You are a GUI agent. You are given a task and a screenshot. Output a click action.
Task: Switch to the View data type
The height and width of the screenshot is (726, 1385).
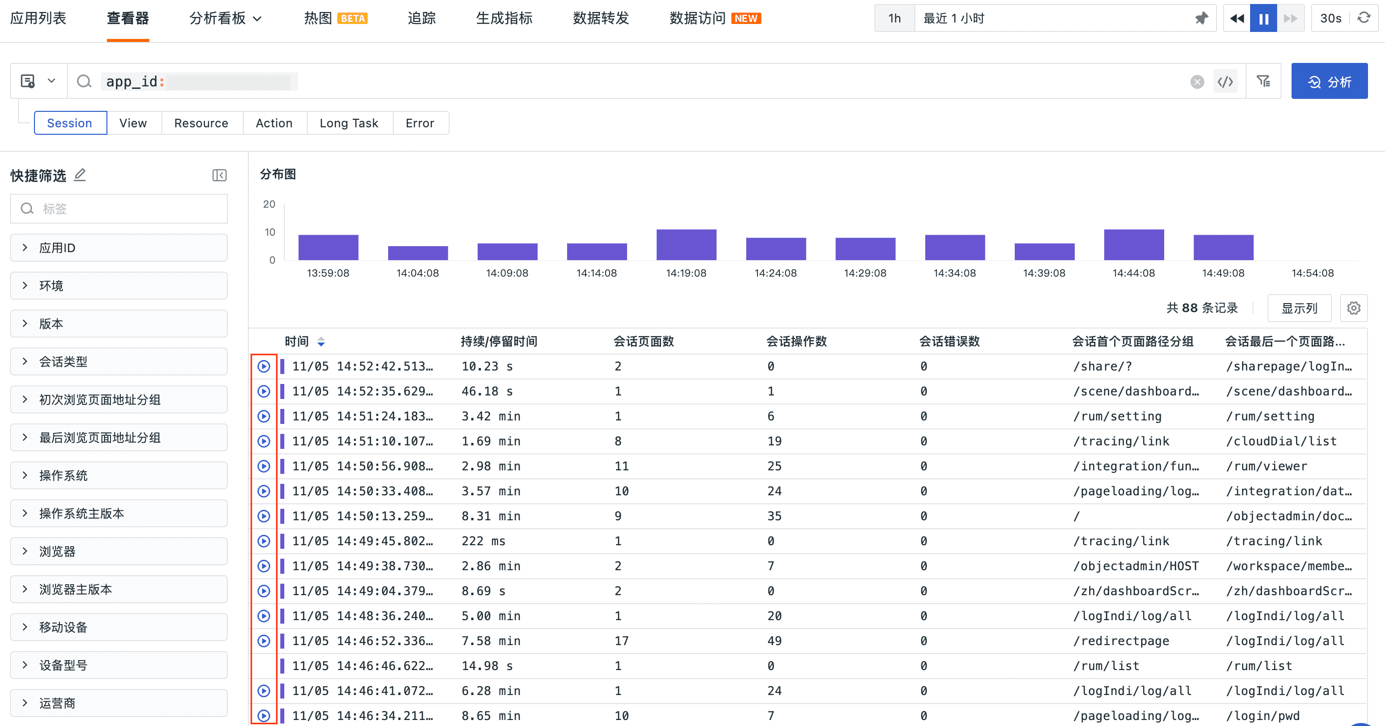(x=133, y=123)
